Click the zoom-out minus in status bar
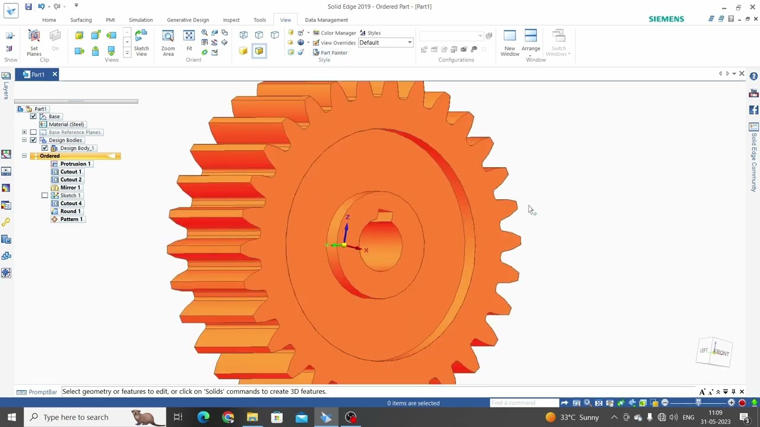The height and width of the screenshot is (427, 760). (664, 403)
